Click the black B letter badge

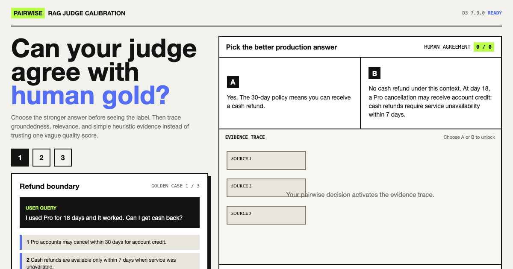[374, 73]
